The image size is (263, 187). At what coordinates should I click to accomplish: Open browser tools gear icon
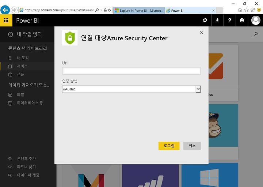253,10
